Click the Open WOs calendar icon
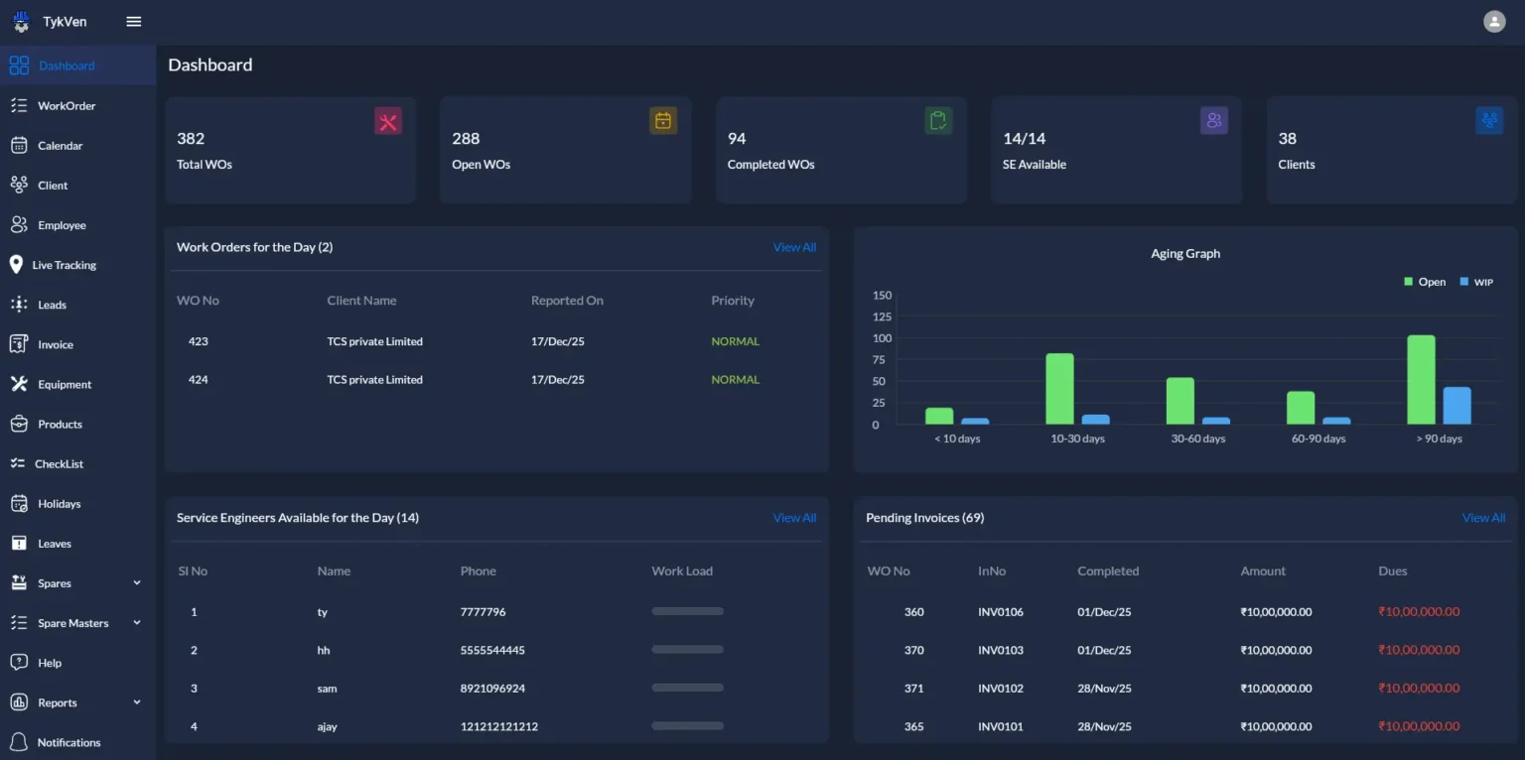Screen dimensions: 1525x760 (663, 121)
